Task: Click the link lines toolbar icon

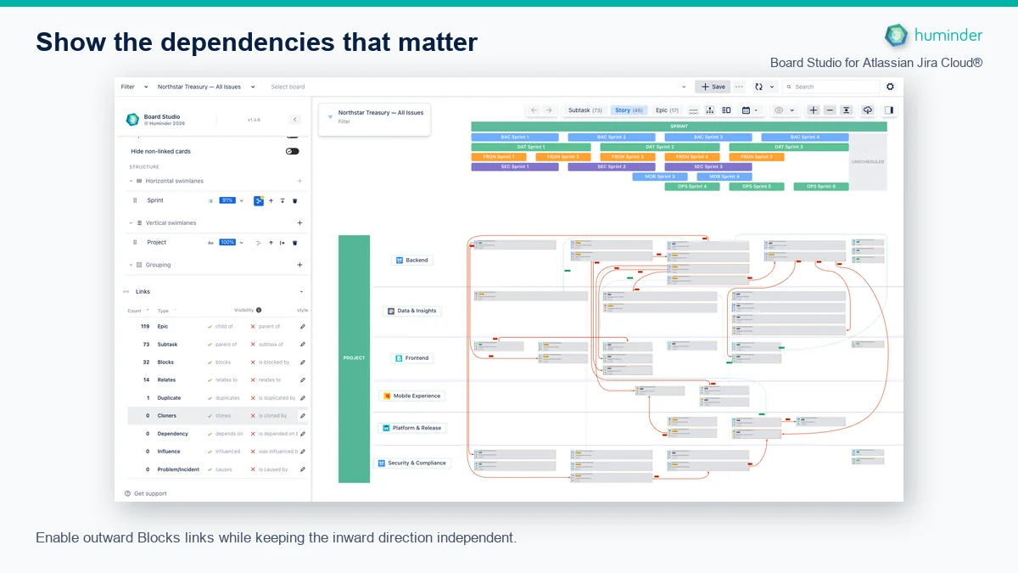Action: (x=692, y=111)
